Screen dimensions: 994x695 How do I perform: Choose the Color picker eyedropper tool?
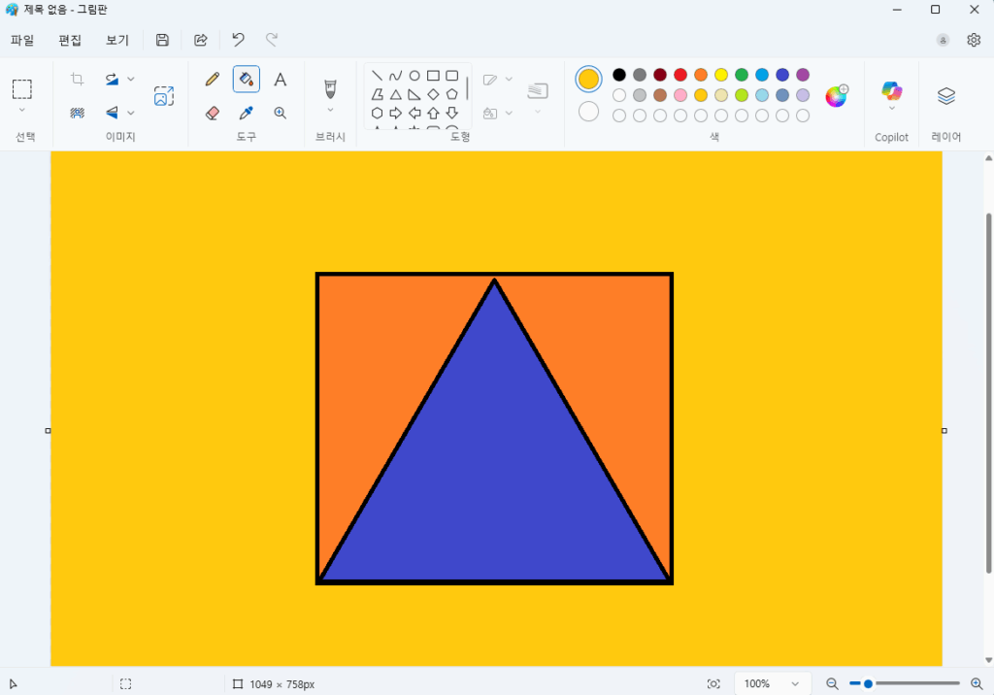coord(247,113)
